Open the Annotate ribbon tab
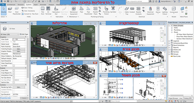194x103 pixels. 43,5
